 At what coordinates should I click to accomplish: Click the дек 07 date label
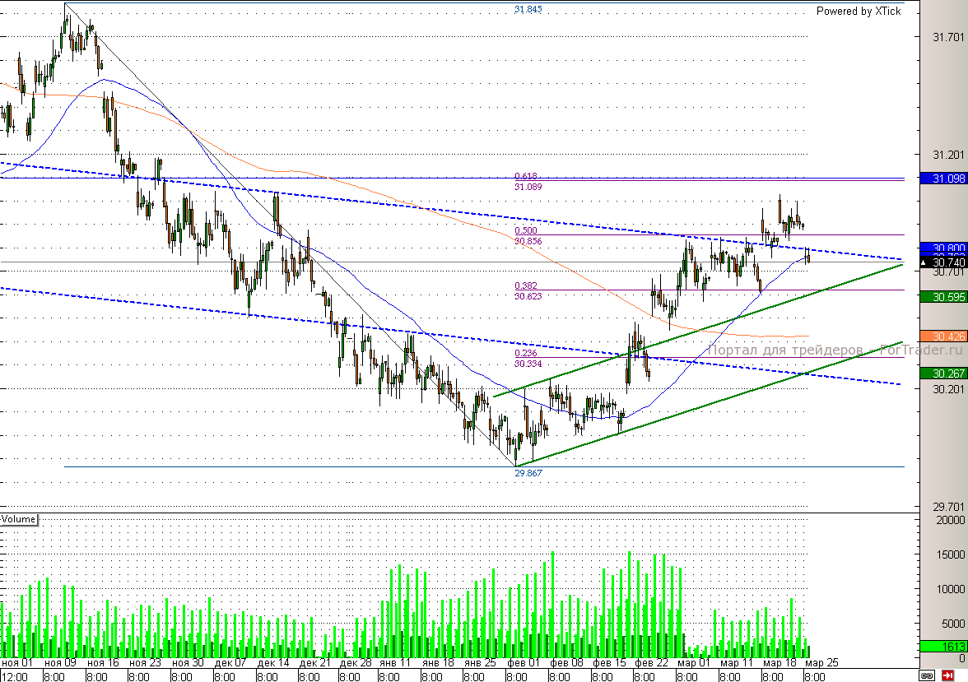click(x=230, y=663)
